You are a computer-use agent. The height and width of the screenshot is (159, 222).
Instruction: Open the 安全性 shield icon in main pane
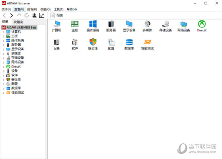point(93,44)
